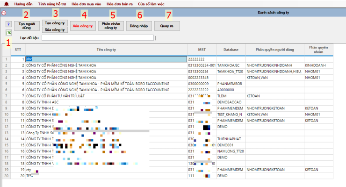Open the Hóa đơn bán ra menu
This screenshot has height=187, width=346.
(x=120, y=4)
